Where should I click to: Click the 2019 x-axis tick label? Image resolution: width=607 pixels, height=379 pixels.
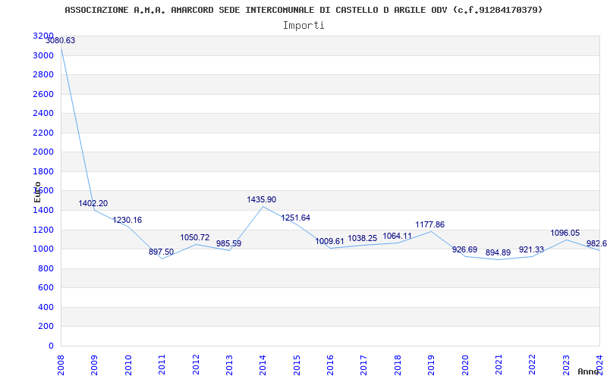pyautogui.click(x=431, y=365)
